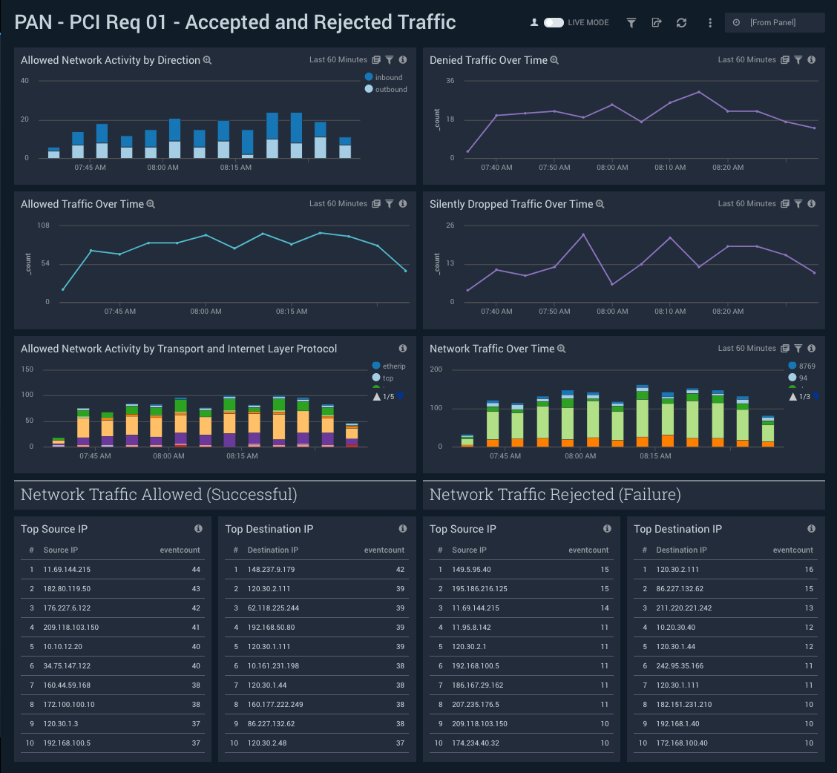Click Destination IP column header in Rejected table

681,550
